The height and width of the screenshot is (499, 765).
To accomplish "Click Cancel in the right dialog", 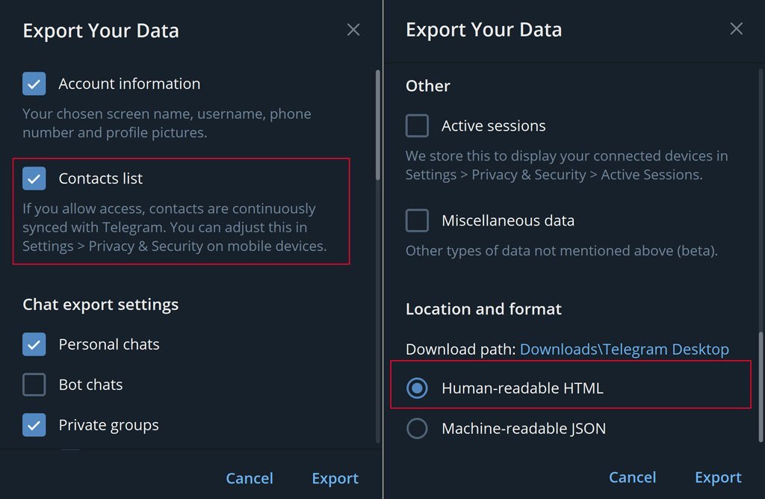I will (632, 477).
